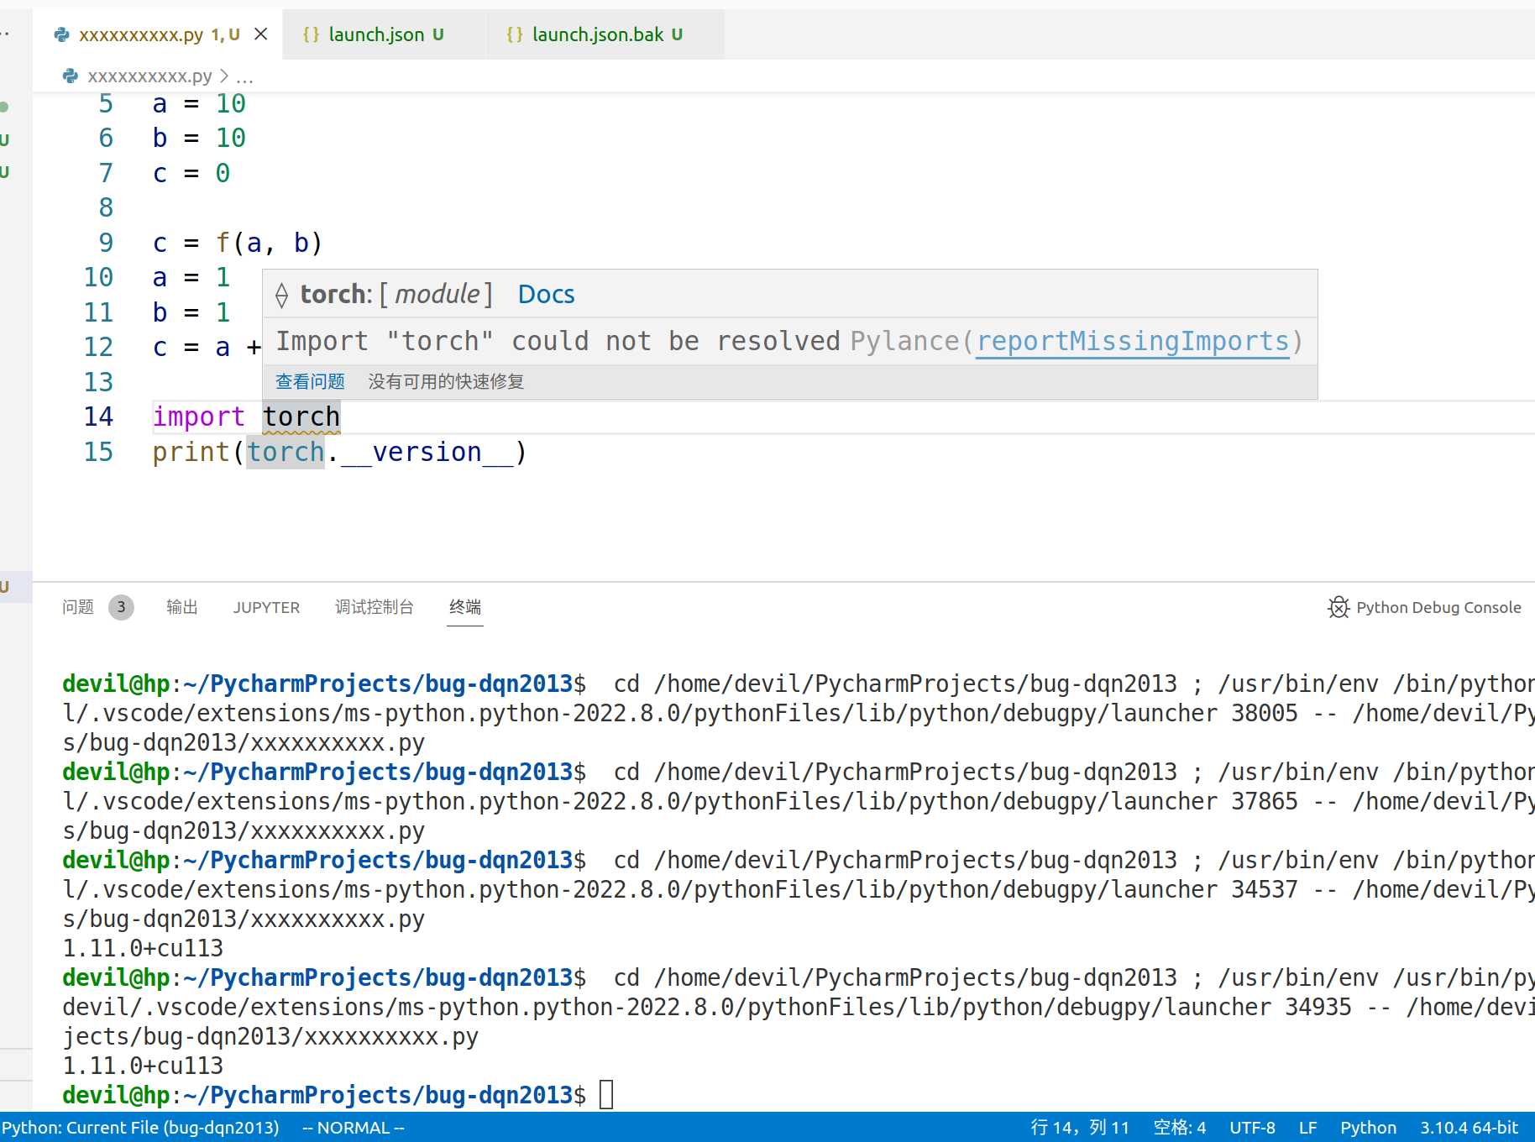Open the launch.json.bak tab
This screenshot has width=1535, height=1142.
tap(598, 34)
